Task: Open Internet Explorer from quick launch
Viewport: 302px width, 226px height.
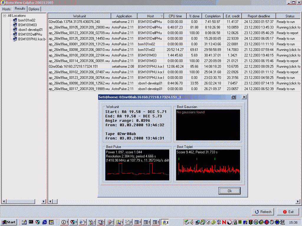Action: (x=45, y=222)
